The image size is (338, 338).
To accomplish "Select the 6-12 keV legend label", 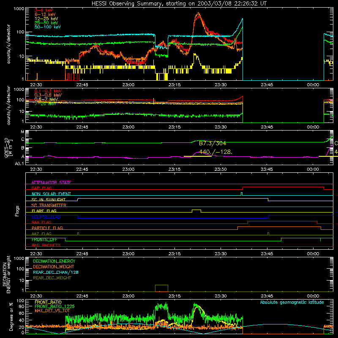I will click(x=45, y=14).
